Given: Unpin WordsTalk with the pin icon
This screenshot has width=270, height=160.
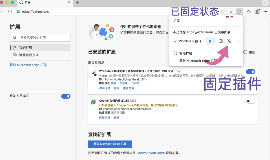Looking at the screenshot, I should [x=229, y=41].
